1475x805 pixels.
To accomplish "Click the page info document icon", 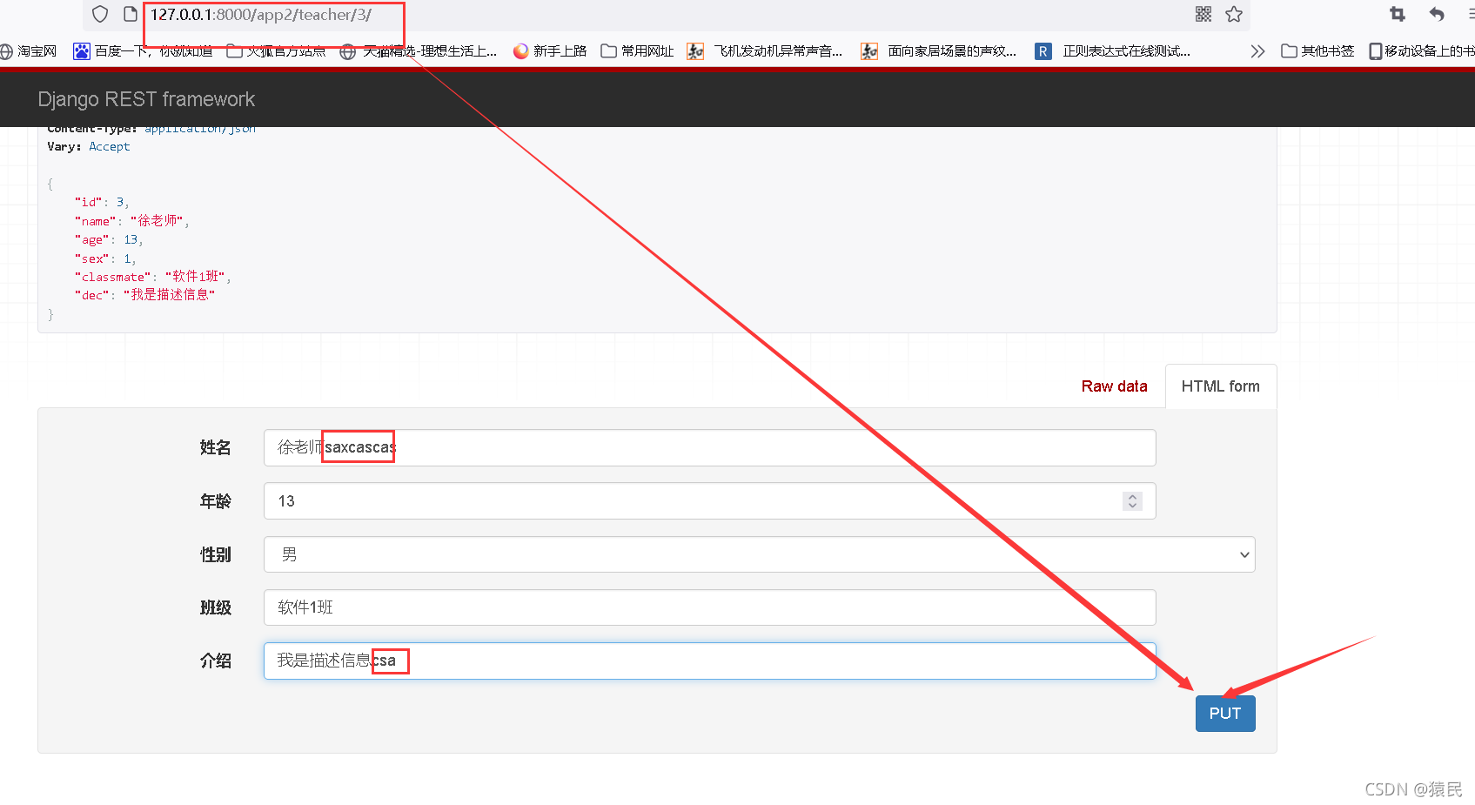I will (131, 14).
